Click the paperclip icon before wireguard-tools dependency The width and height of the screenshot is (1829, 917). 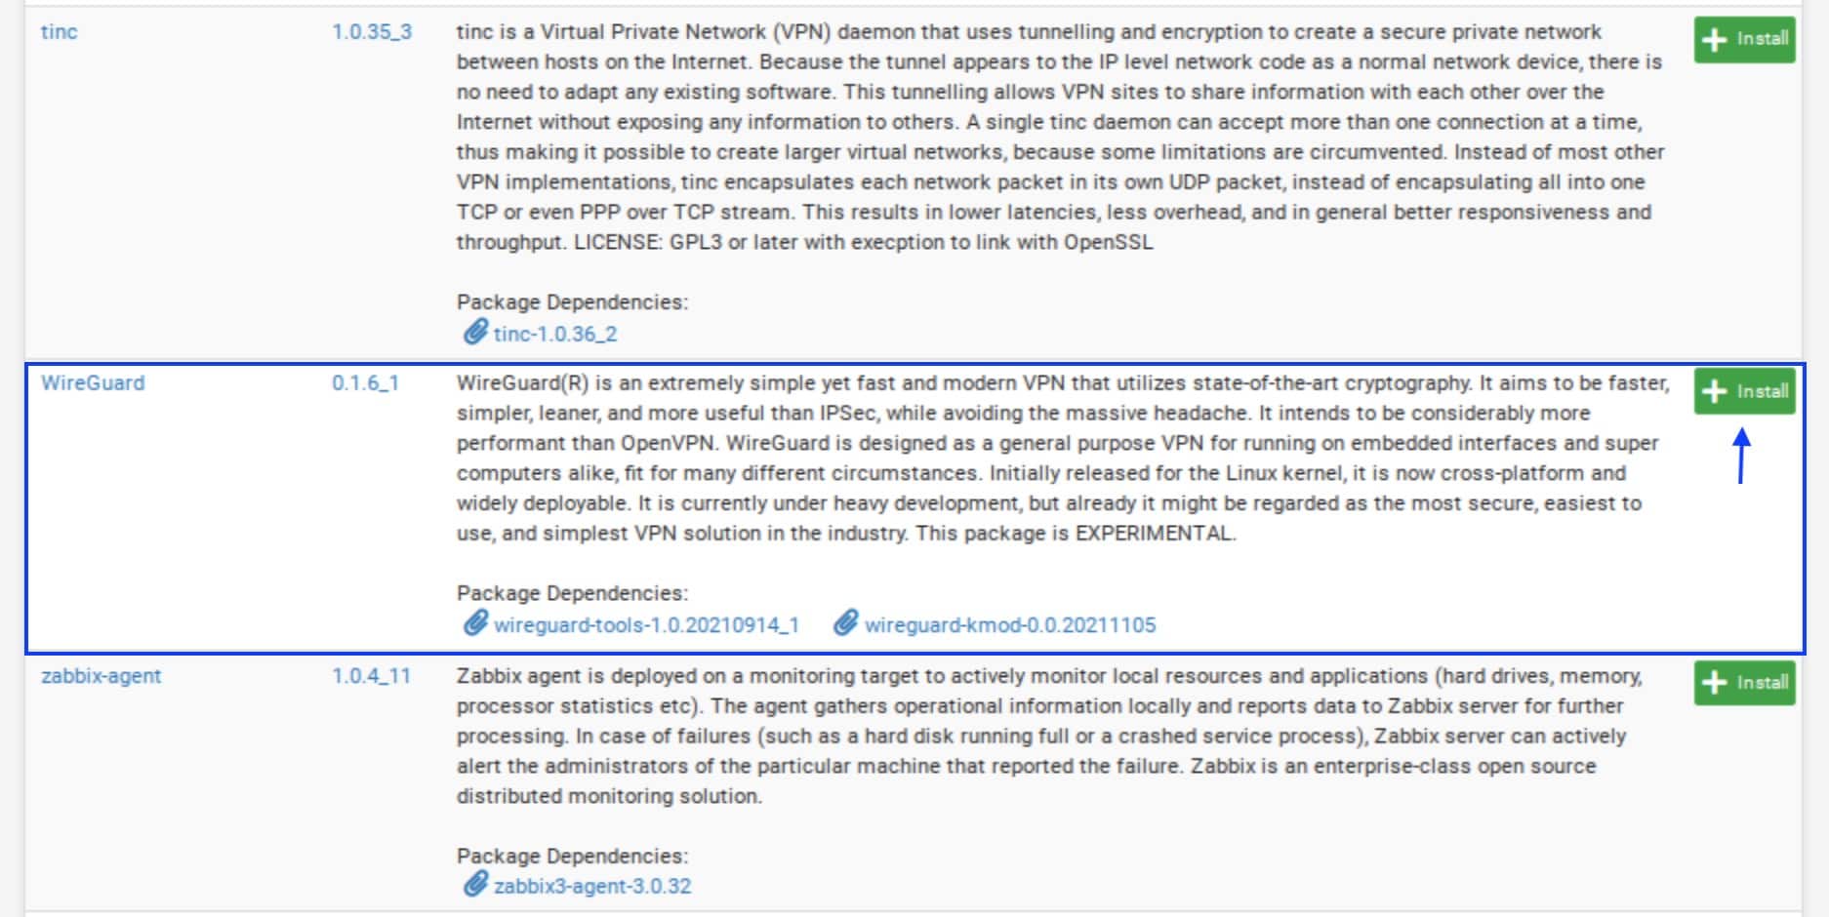[x=475, y=623]
